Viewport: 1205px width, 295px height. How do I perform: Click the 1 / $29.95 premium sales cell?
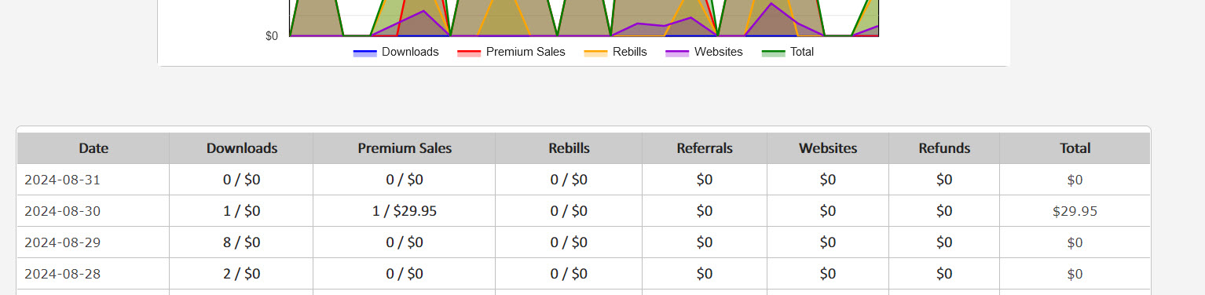click(405, 211)
